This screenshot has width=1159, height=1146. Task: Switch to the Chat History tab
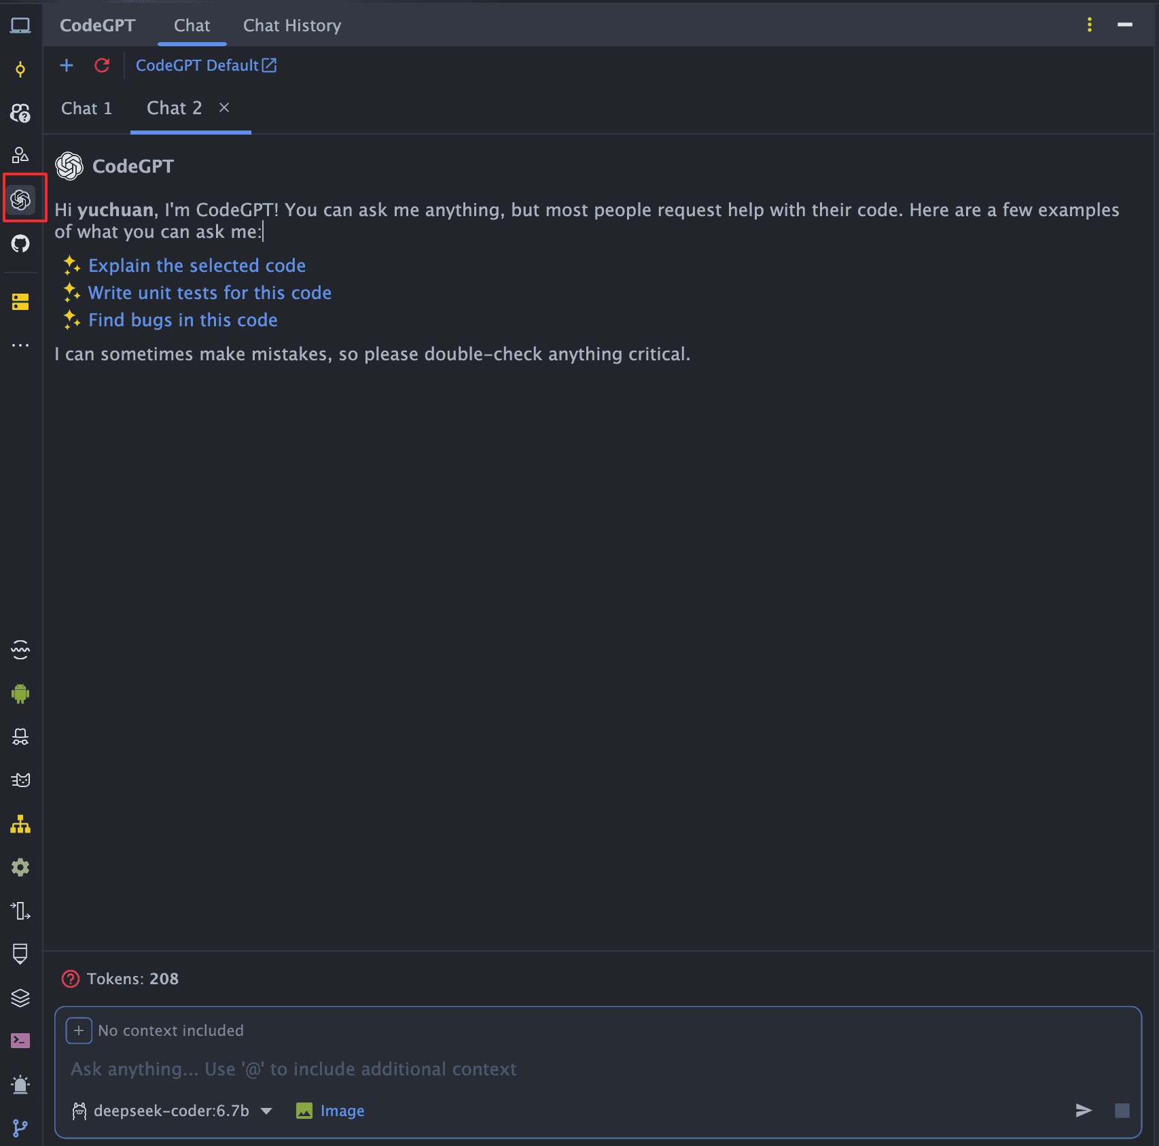[x=292, y=26]
